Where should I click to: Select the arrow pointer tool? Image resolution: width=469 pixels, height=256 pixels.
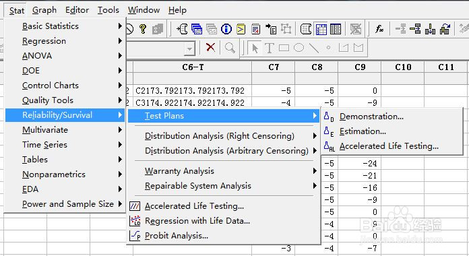(x=255, y=48)
